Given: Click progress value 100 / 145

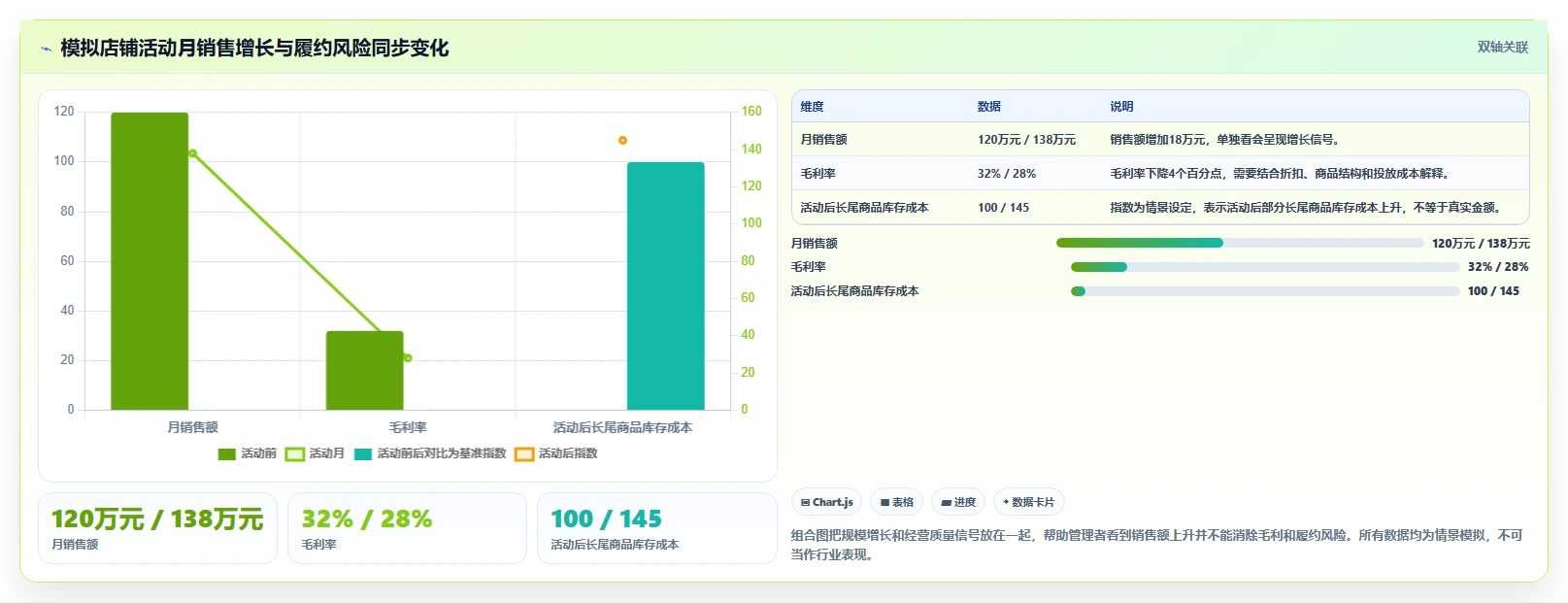Looking at the screenshot, I should (x=1493, y=291).
